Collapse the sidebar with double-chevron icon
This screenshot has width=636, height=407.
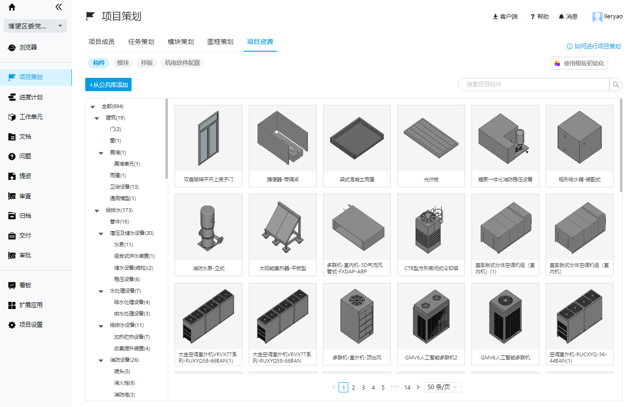click(x=59, y=7)
